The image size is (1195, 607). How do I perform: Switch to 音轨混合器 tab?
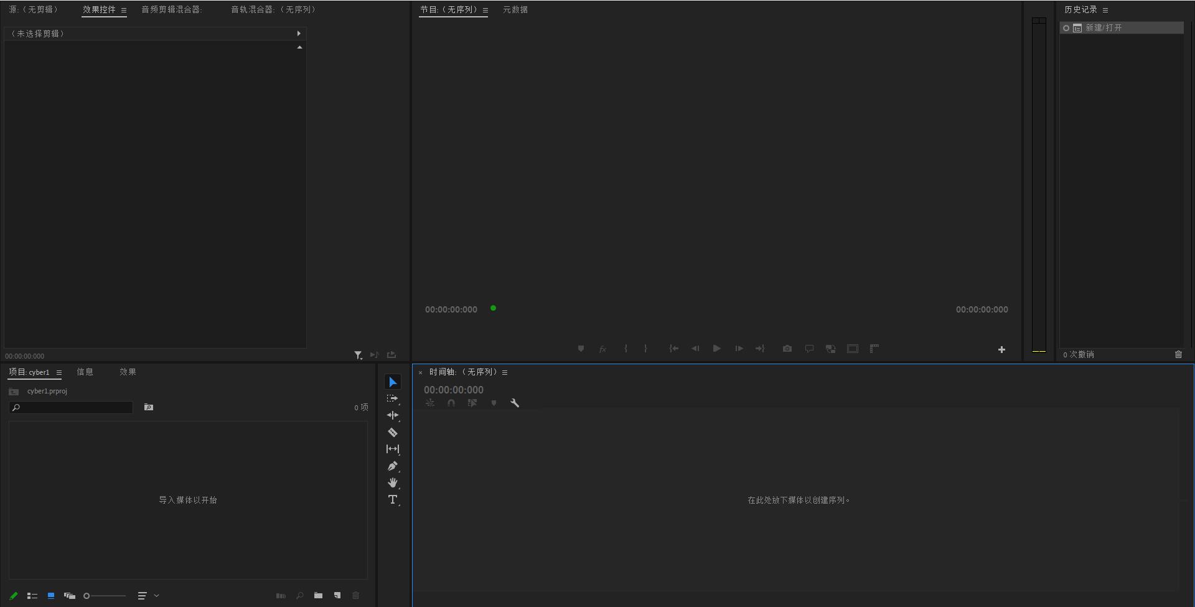tap(274, 9)
